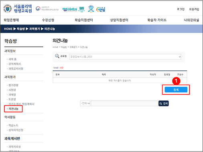Open the 학점은행제 menu
Viewport: 203px width, 152px height.
pos(11,20)
